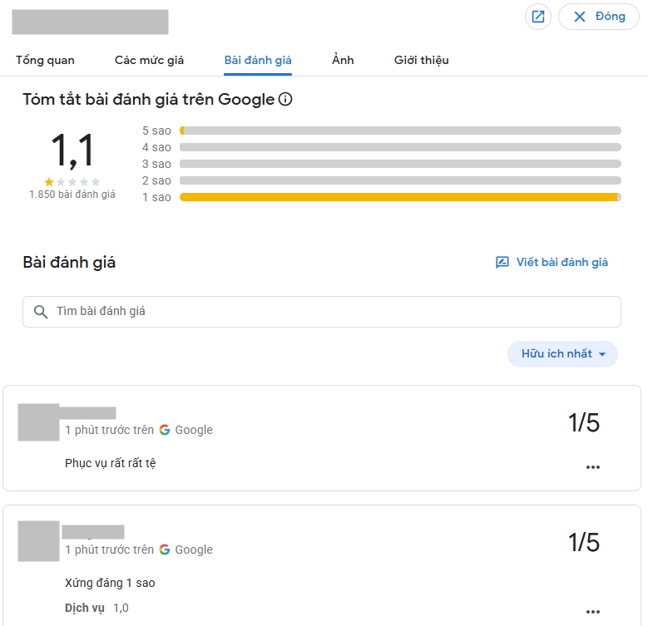Switch to the "Tổng quan" tab

pyautogui.click(x=45, y=60)
